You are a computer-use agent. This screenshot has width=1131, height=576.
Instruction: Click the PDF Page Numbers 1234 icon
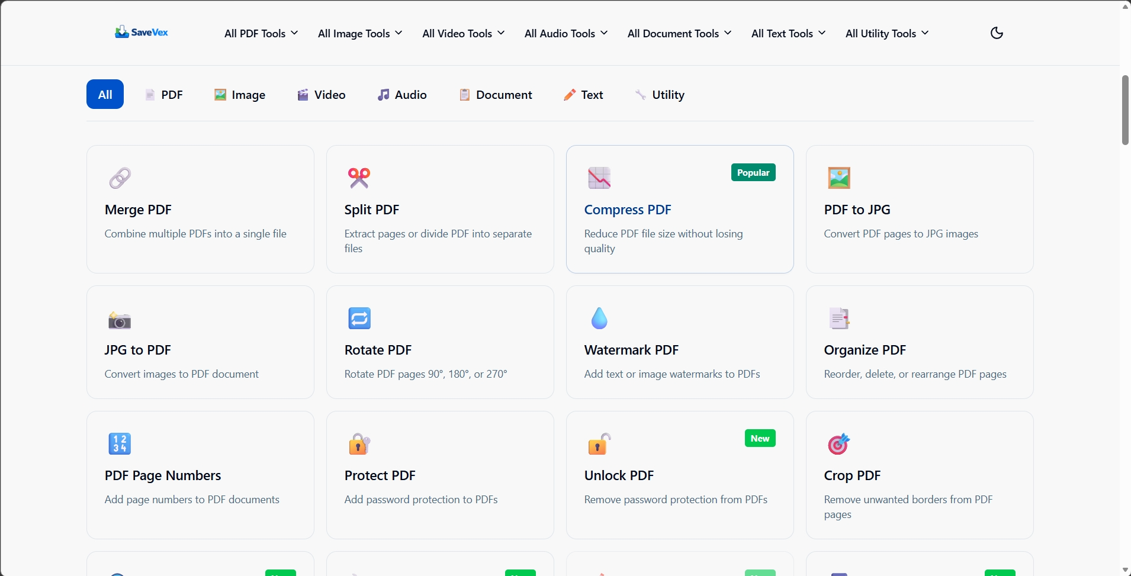pos(120,444)
